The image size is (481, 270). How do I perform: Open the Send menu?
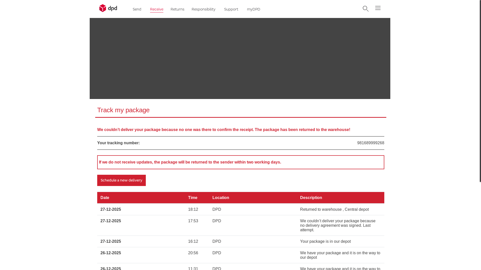pos(137,9)
